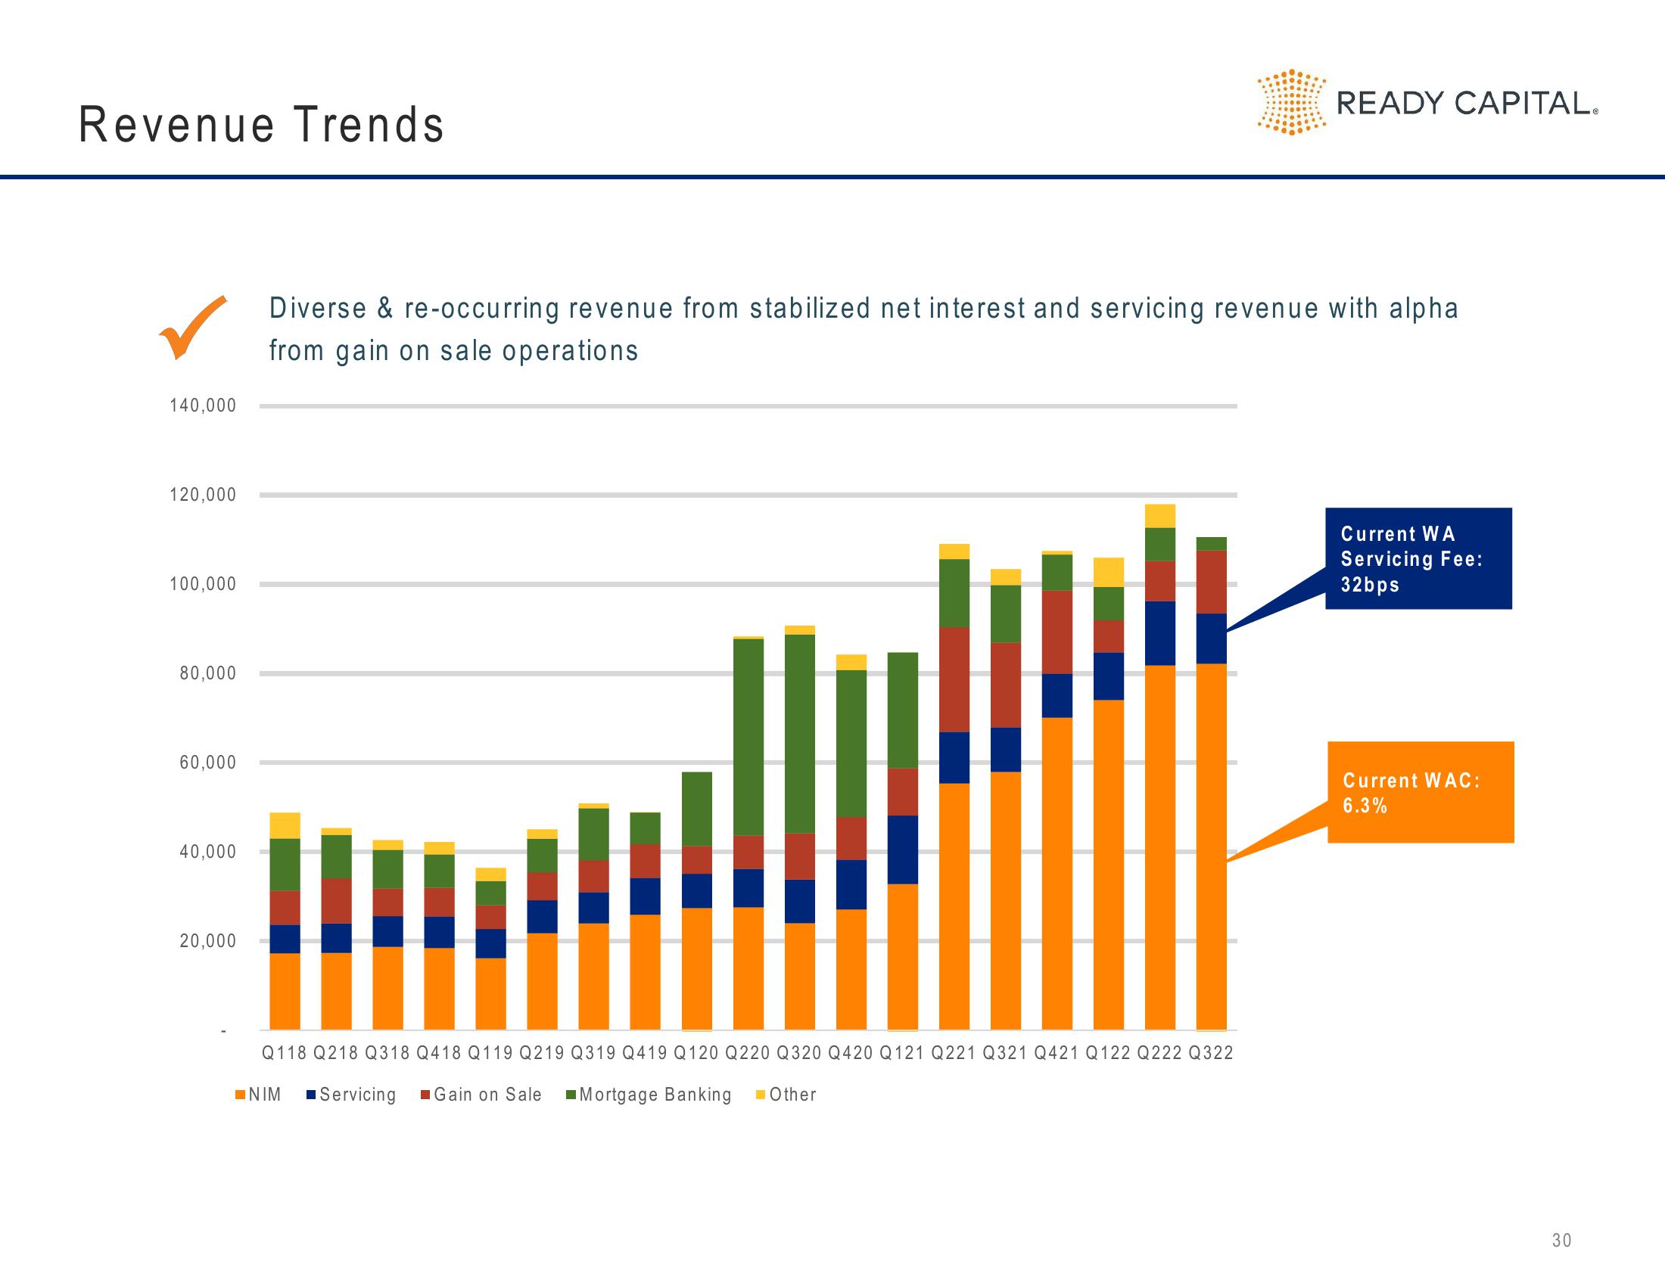1665x1286 pixels.
Task: Click the Q220 x-axis label
Action: tap(748, 1053)
